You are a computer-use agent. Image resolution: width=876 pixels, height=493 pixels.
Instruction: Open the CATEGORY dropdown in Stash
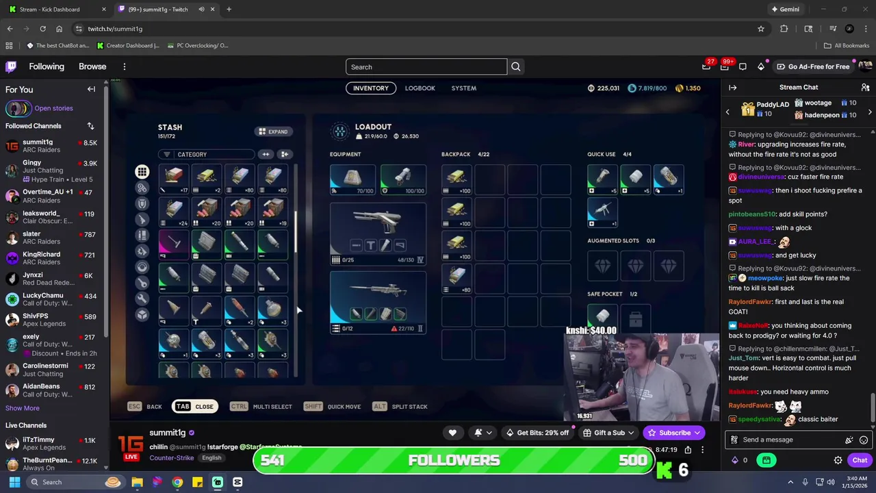(206, 154)
